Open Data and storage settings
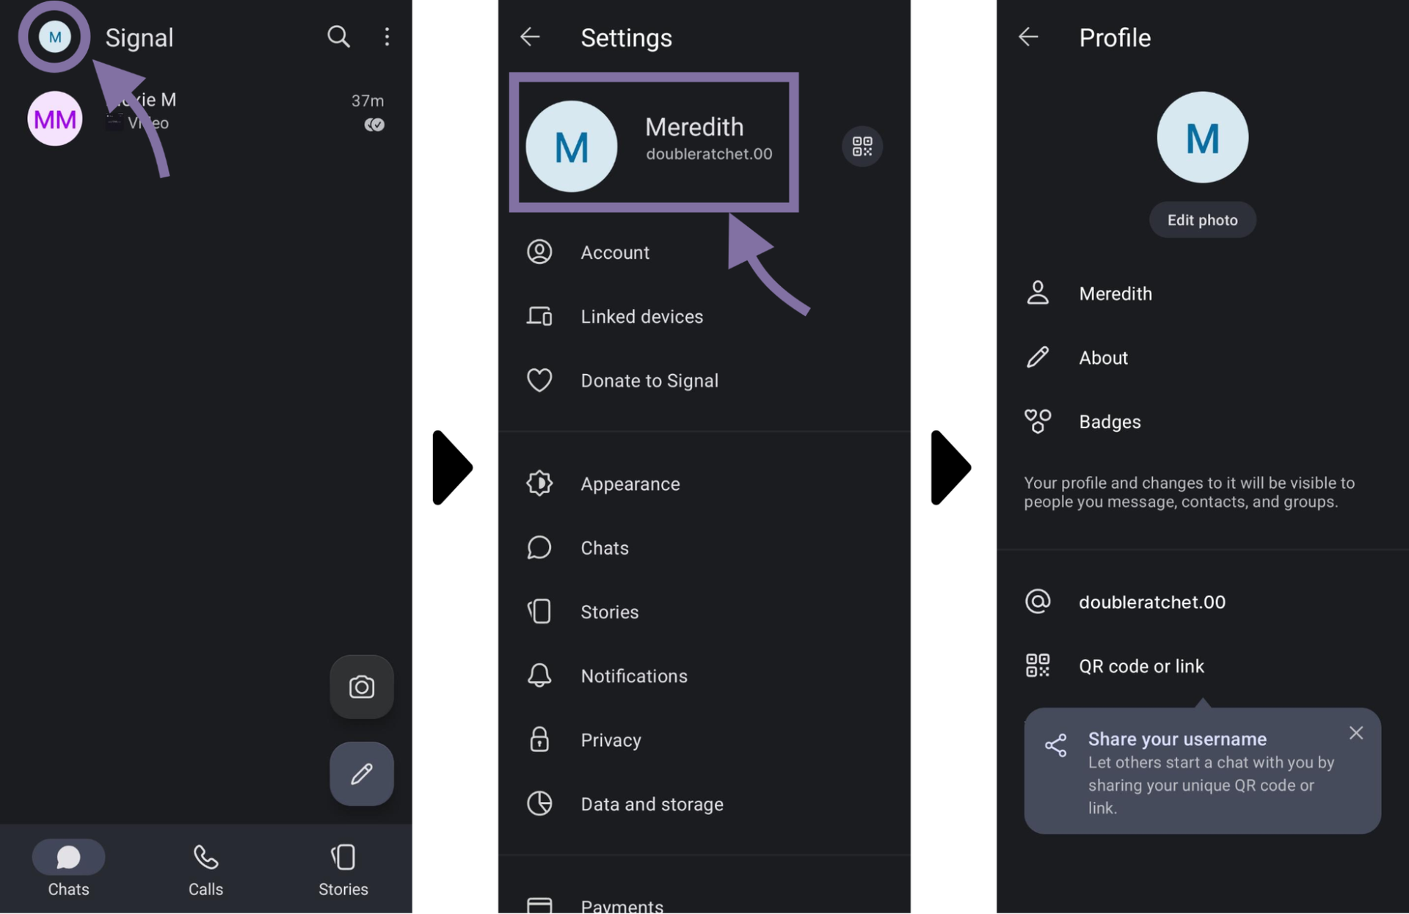This screenshot has width=1409, height=914. coord(704,804)
